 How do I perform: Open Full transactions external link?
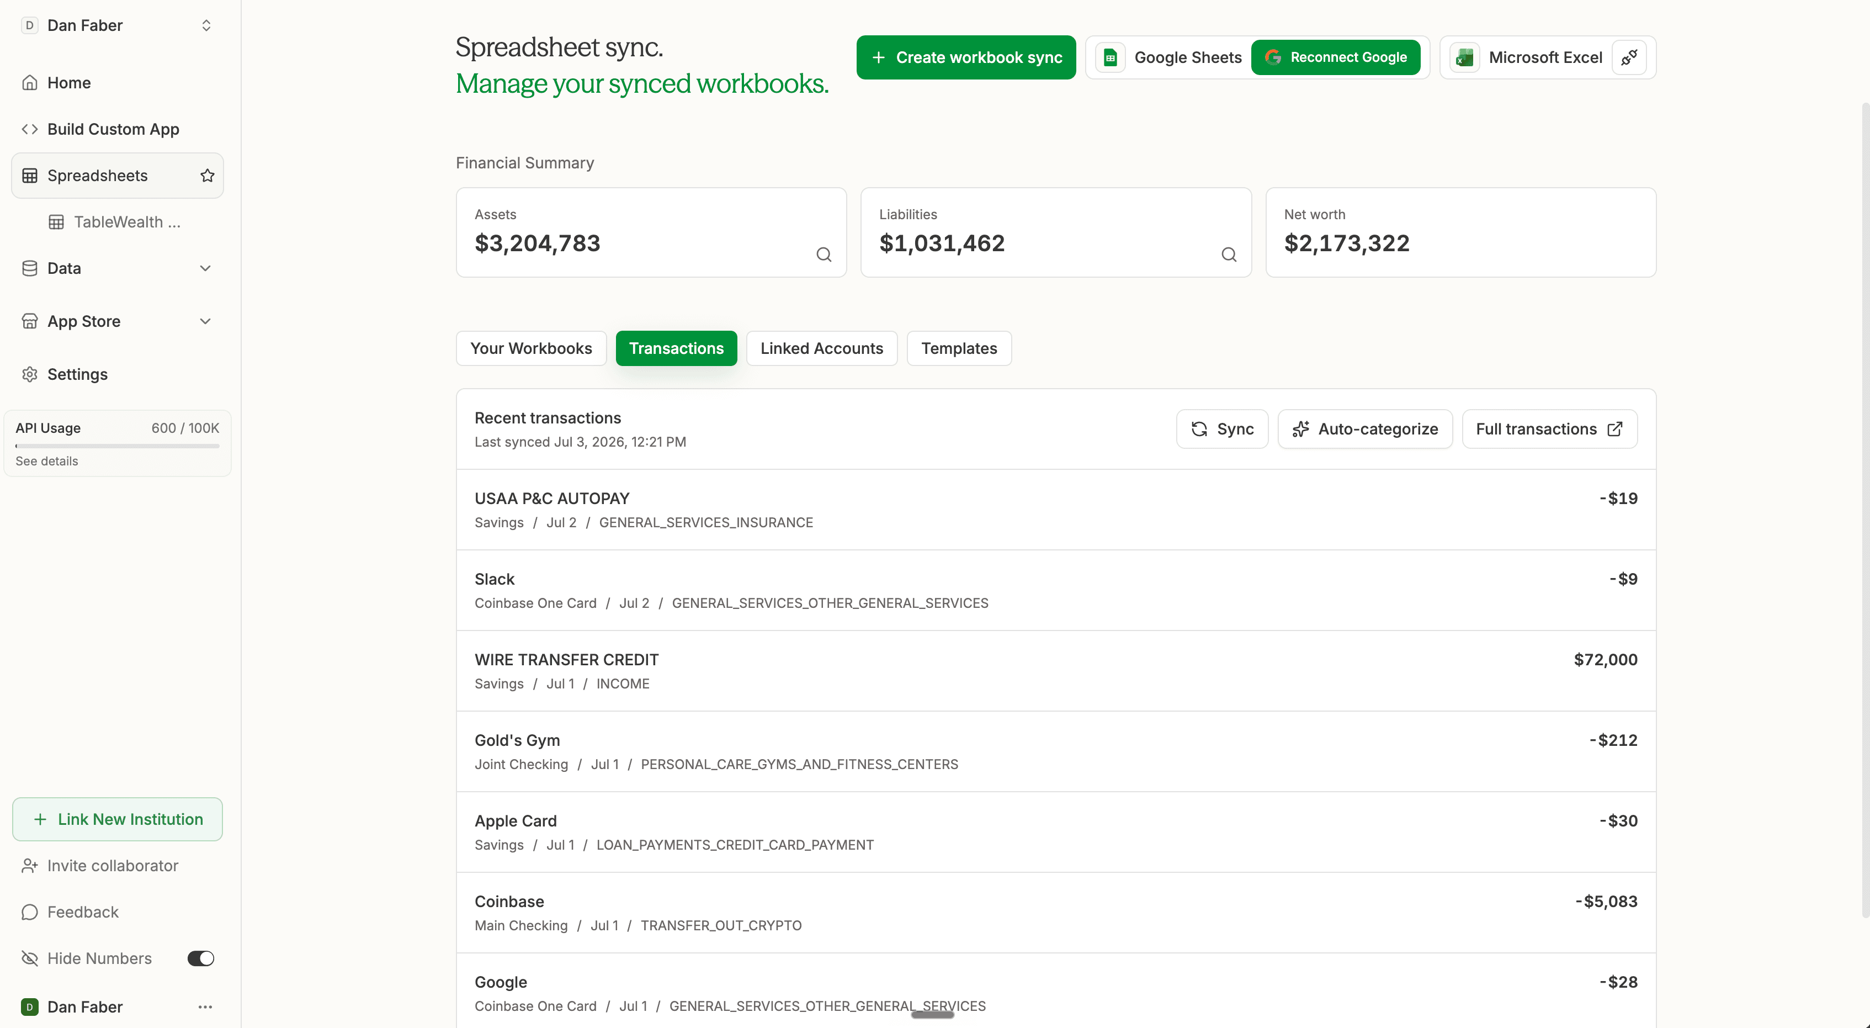(x=1549, y=429)
